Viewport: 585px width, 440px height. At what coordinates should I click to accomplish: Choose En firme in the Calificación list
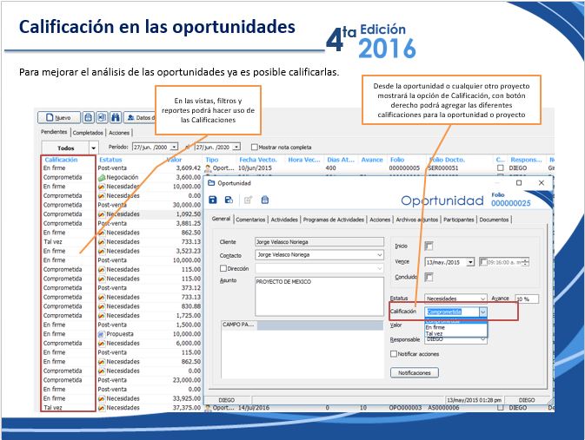pyautogui.click(x=455, y=327)
